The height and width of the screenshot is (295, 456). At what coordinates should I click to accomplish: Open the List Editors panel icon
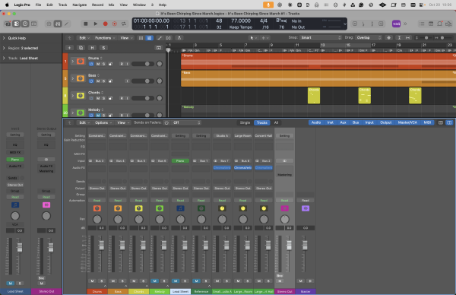422,24
